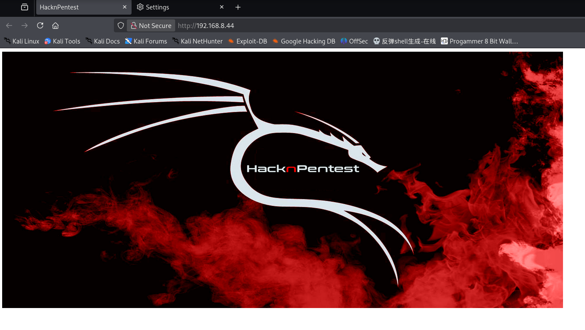
Task: Open a new tab with plus button
Action: coord(238,7)
